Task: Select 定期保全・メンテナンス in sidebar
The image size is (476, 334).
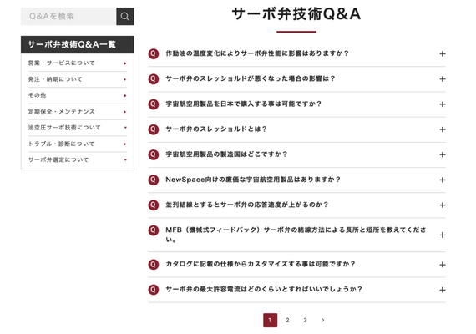Action: (77, 111)
